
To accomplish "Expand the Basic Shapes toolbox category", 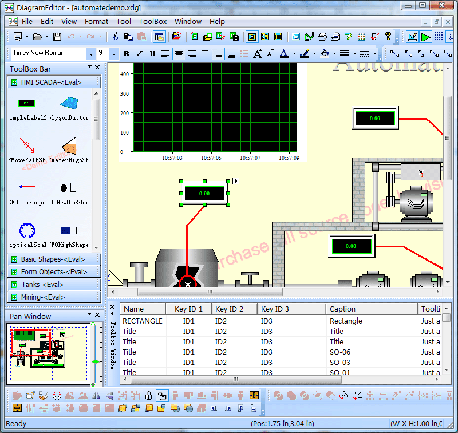I will 53,259.
